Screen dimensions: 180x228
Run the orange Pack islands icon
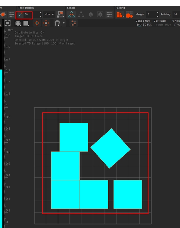click(x=120, y=14)
